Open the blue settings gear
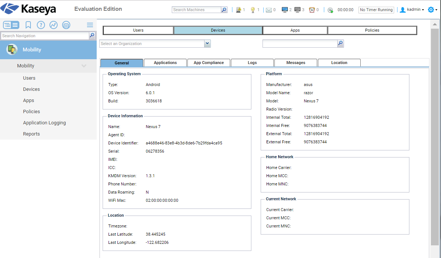441x258 pixels. [431, 10]
